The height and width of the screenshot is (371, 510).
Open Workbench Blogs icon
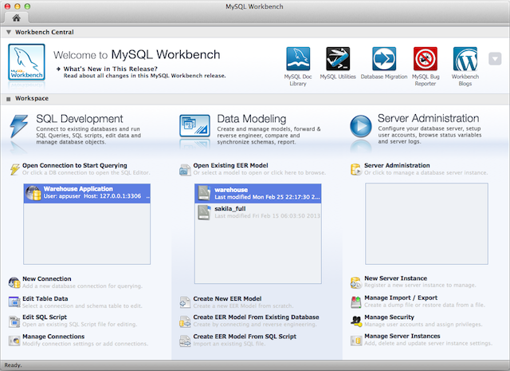click(465, 60)
